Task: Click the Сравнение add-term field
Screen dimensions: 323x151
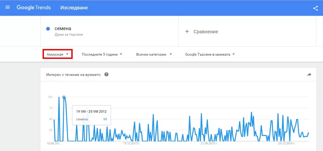Action: coord(206,32)
